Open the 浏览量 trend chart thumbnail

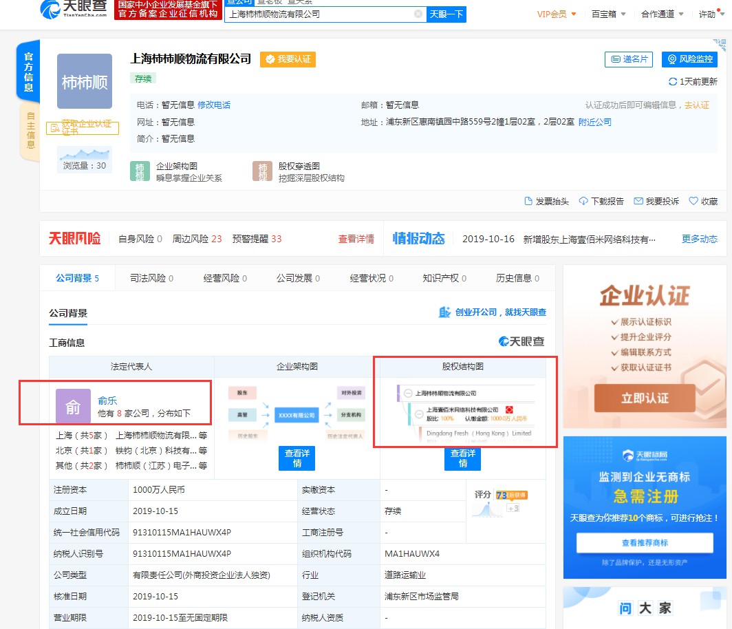[85, 159]
